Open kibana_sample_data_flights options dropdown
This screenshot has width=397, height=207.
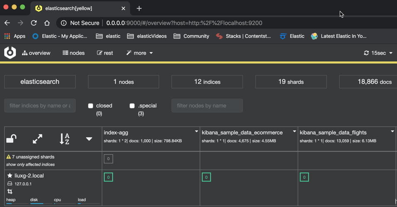(392, 132)
